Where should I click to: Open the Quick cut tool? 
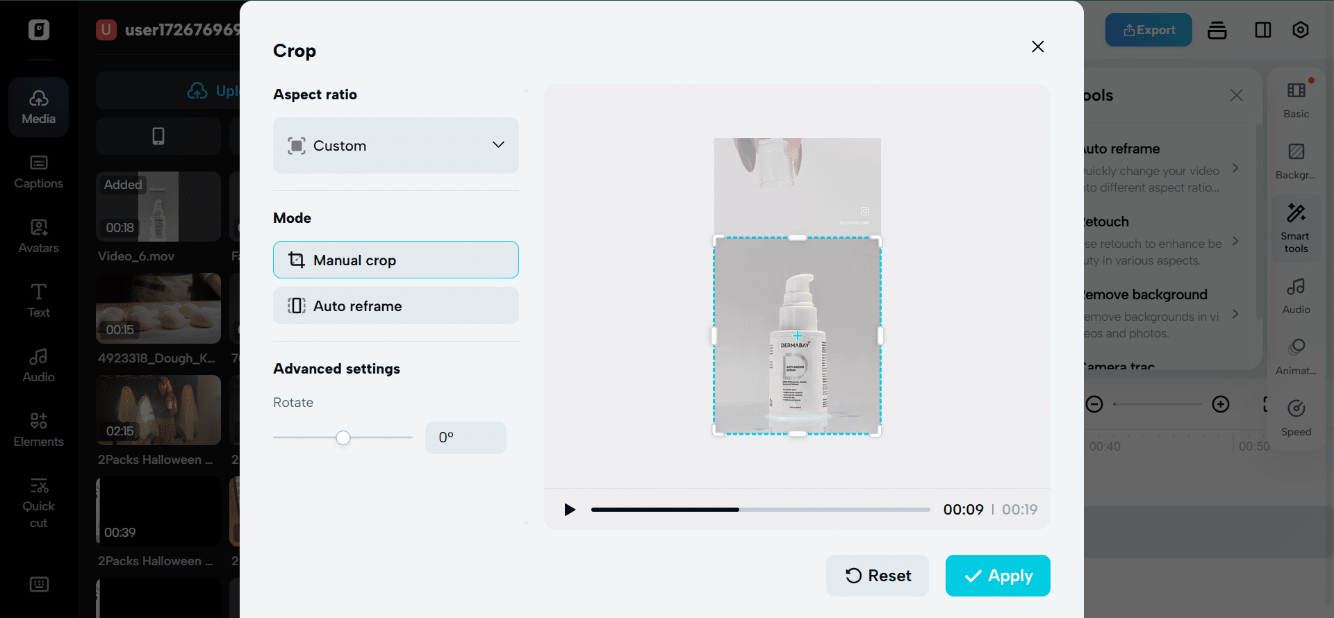[x=39, y=503]
